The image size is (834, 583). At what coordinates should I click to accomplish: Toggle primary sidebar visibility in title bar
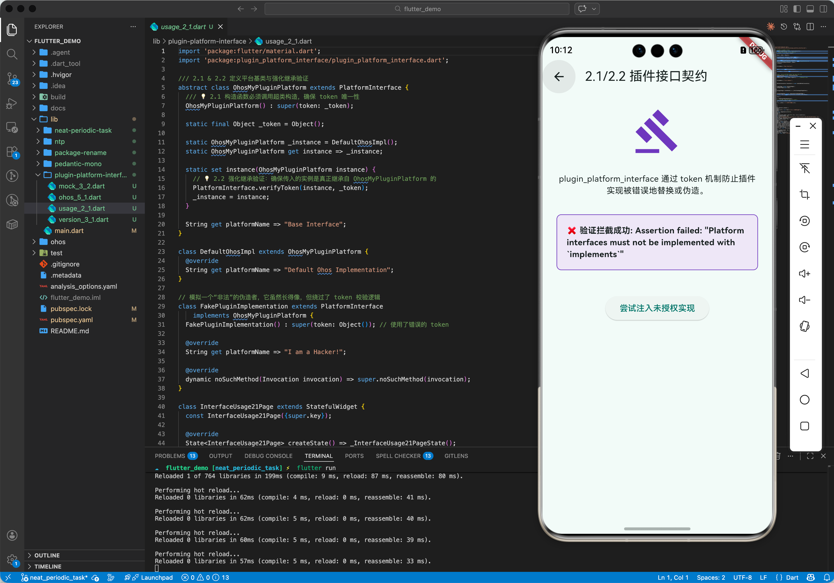tap(797, 9)
